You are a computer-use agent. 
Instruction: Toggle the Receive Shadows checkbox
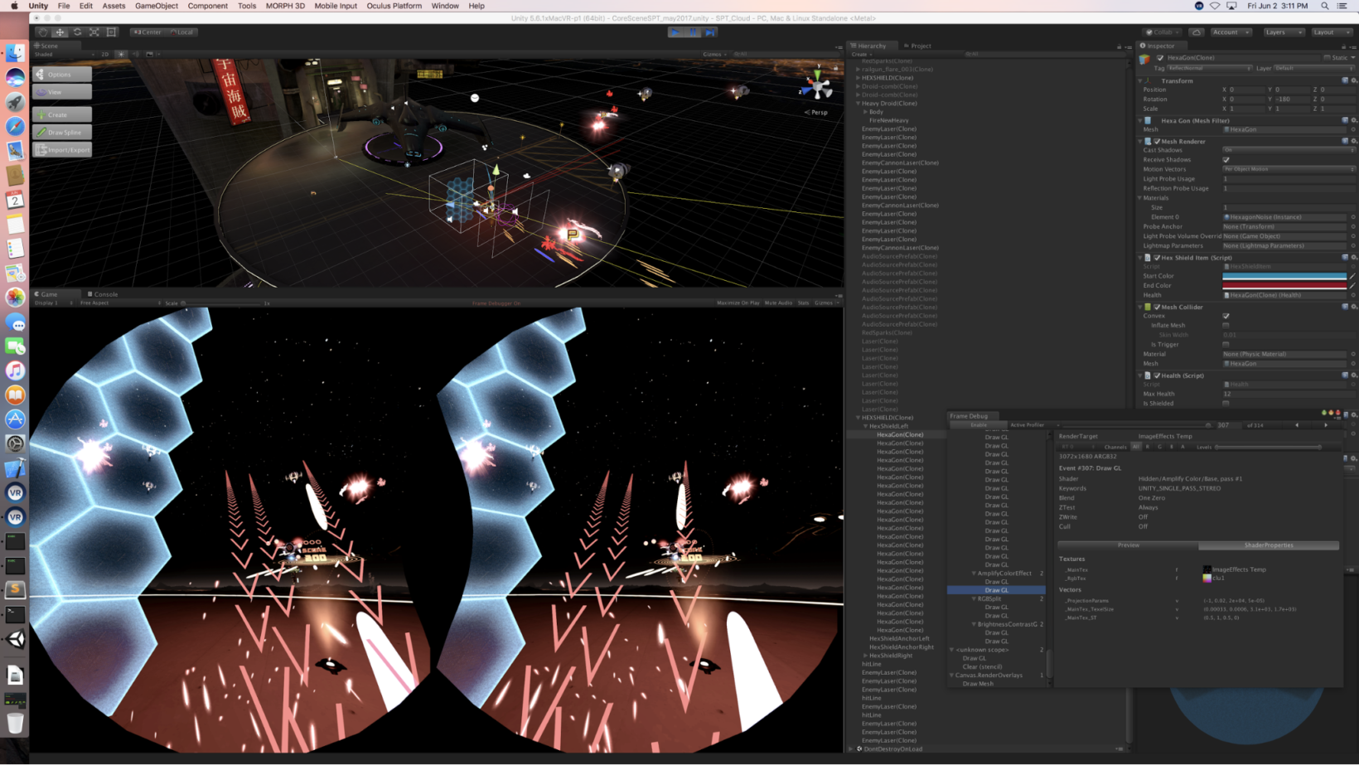(x=1226, y=160)
